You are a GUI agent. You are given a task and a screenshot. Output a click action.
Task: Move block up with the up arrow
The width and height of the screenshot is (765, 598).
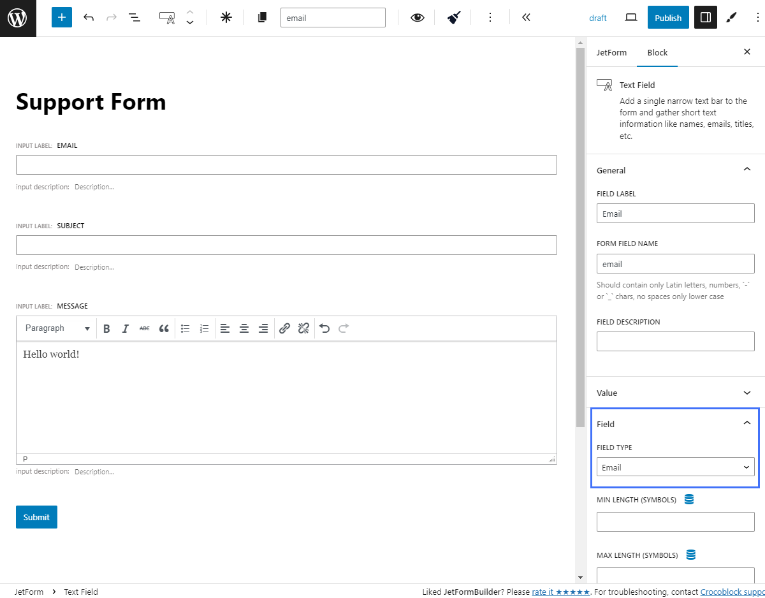point(190,12)
